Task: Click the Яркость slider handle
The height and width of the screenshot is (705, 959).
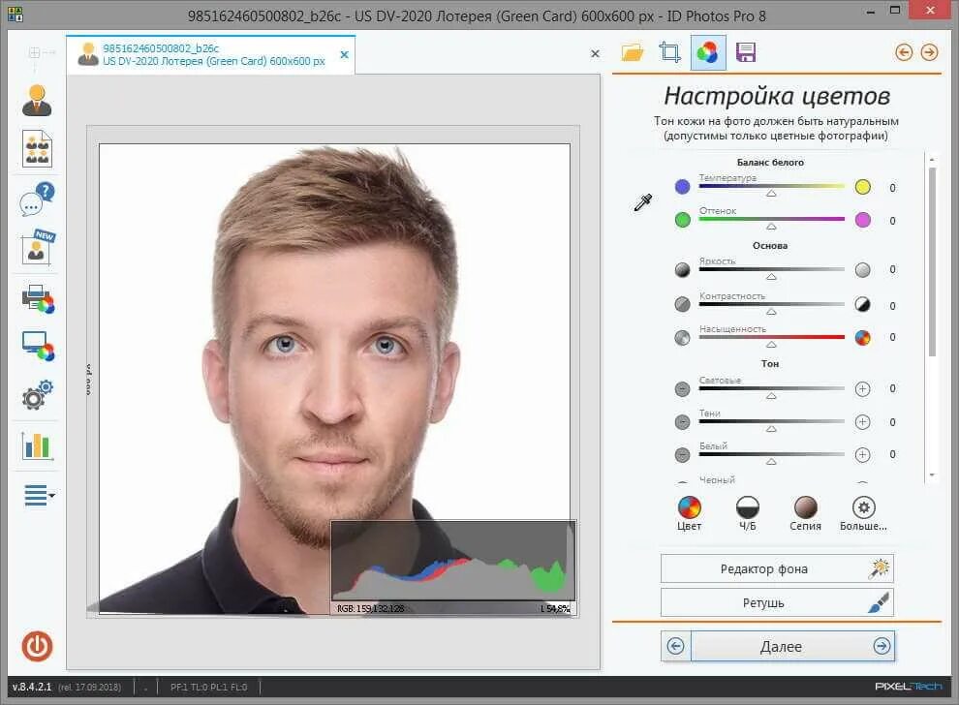Action: 771,276
